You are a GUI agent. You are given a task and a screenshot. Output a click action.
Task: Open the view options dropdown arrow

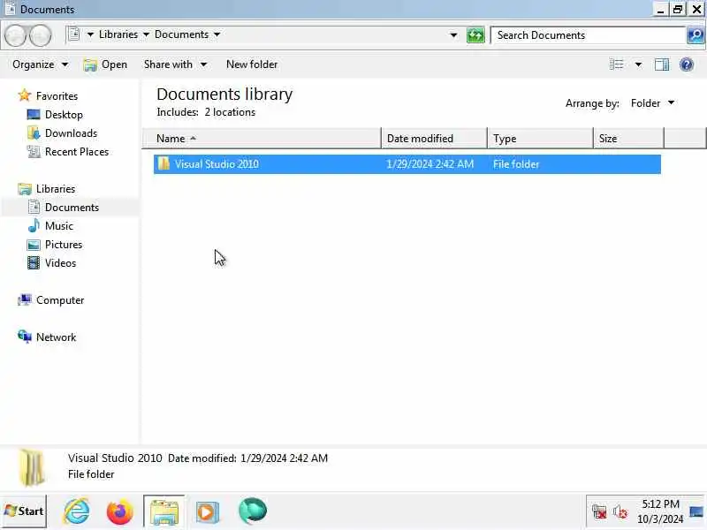coord(638,64)
